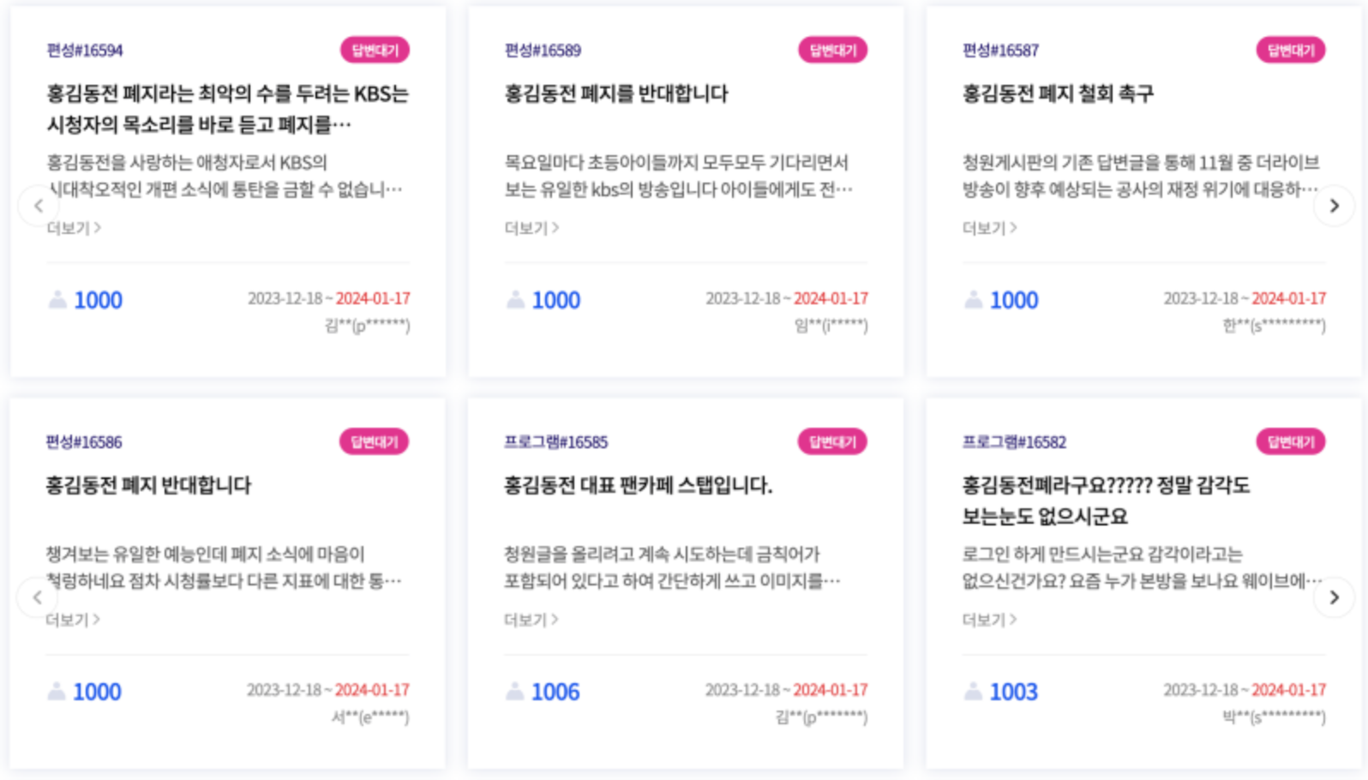The image size is (1368, 780).
Task: Expand 더보기 on petition #16586
Action: pos(73,619)
